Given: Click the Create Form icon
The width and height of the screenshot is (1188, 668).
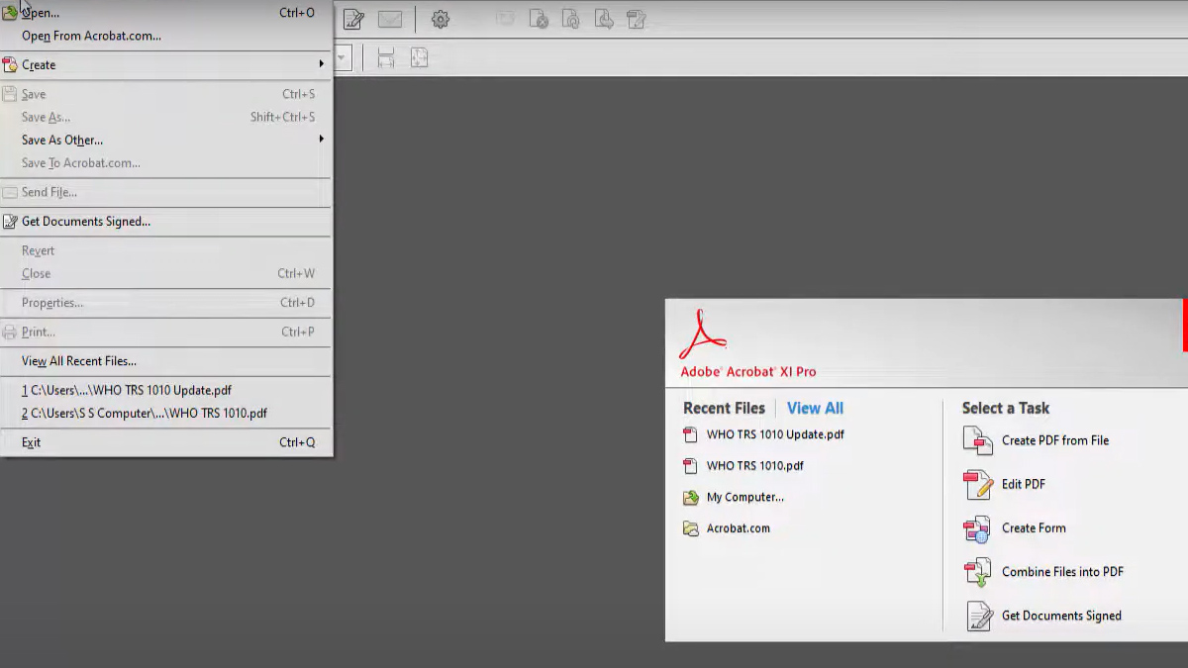Looking at the screenshot, I should (978, 528).
